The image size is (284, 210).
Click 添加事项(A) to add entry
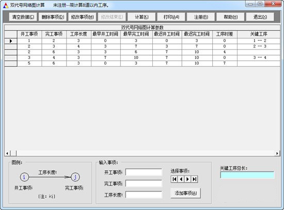[185, 193]
